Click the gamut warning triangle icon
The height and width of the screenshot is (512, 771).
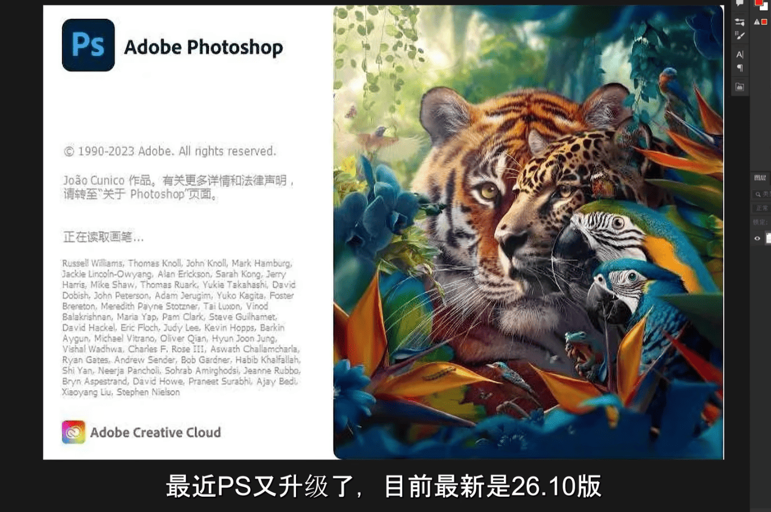[756, 22]
